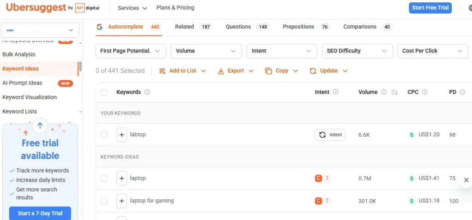
Task: Click C intent badge for laptop for gaming
Action: 318,201
